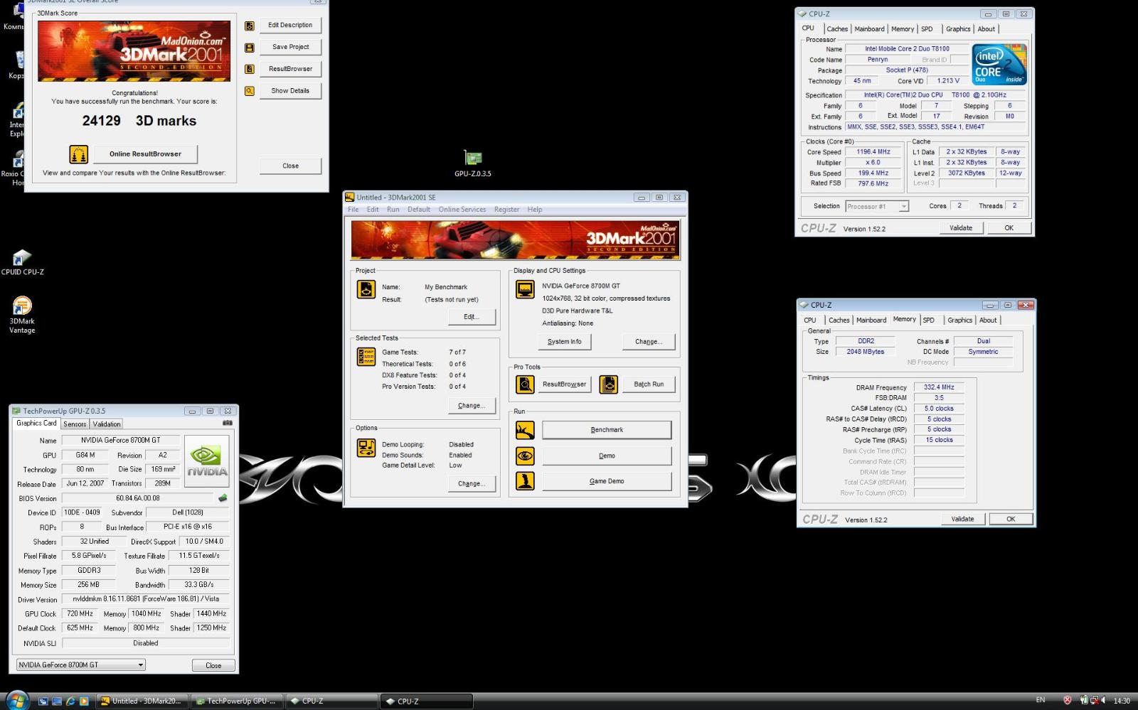
Task: Open the Help menu in 3DMark2001 SE
Action: [535, 210]
